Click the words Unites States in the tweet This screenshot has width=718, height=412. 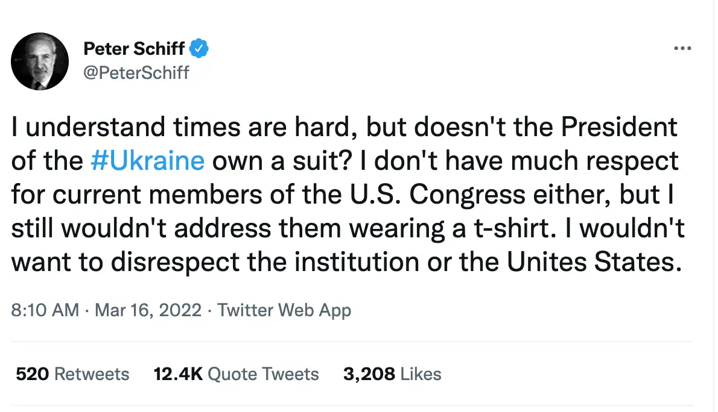click(x=594, y=262)
